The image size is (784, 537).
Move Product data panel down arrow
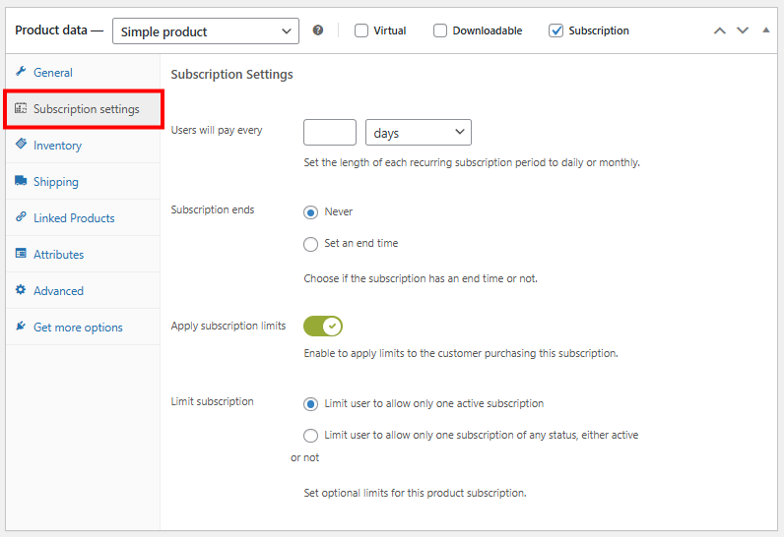point(744,31)
